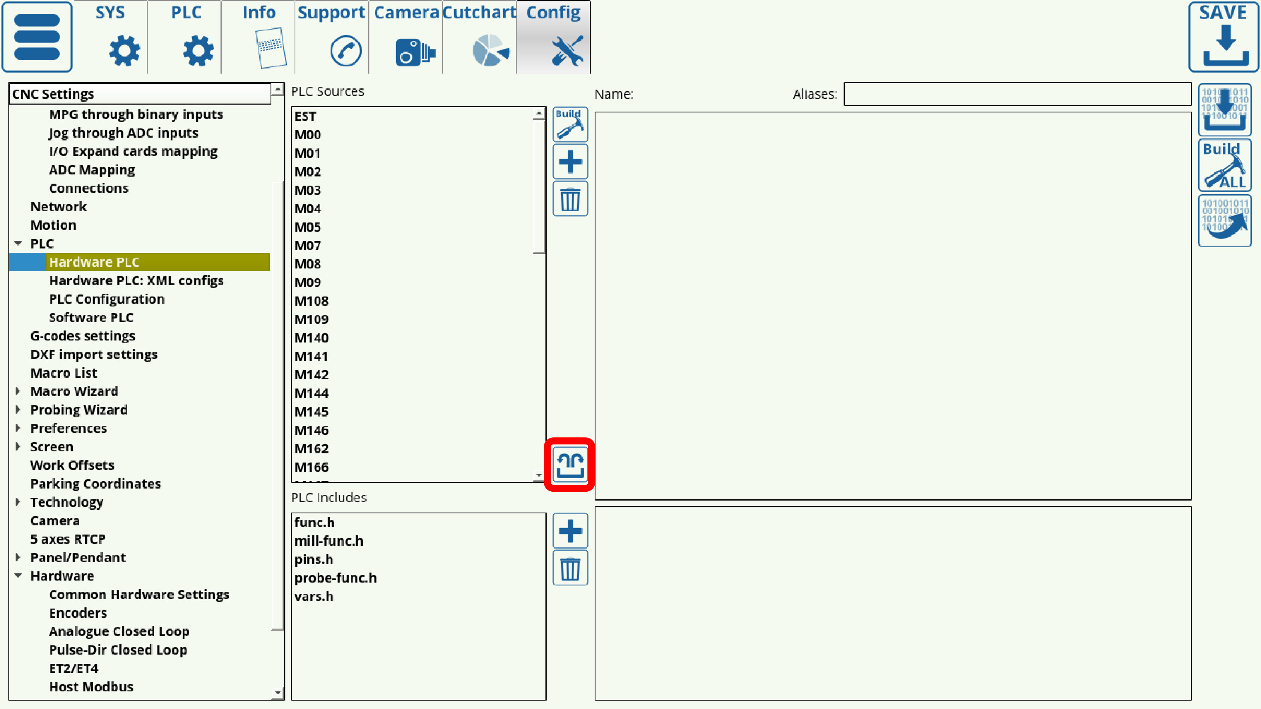Viewport: 1261px width, 709px height.
Task: Open the hamburger main menu
Action: [37, 36]
